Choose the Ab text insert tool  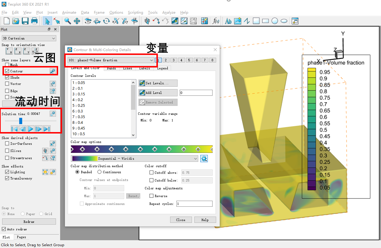point(228,21)
